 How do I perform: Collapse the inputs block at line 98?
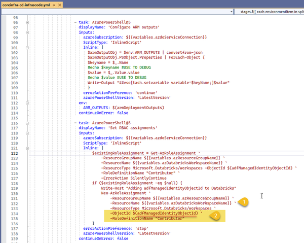pyautogui.click(x=28, y=33)
